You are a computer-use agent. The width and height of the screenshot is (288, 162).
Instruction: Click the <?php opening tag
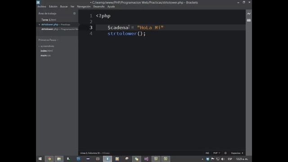point(103,16)
